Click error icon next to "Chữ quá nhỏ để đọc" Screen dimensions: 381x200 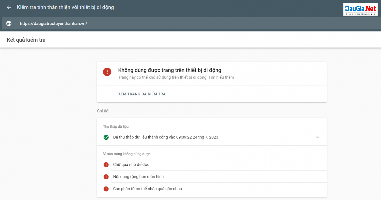[x=106, y=165]
